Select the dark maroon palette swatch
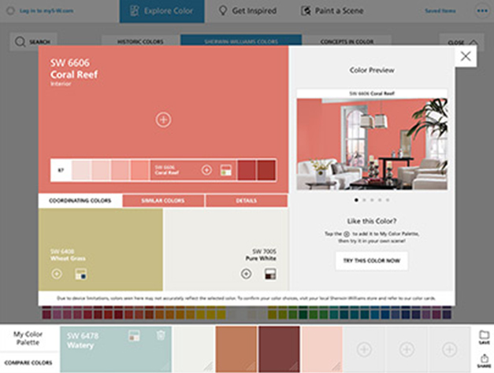The image size is (494, 373). coord(279,349)
